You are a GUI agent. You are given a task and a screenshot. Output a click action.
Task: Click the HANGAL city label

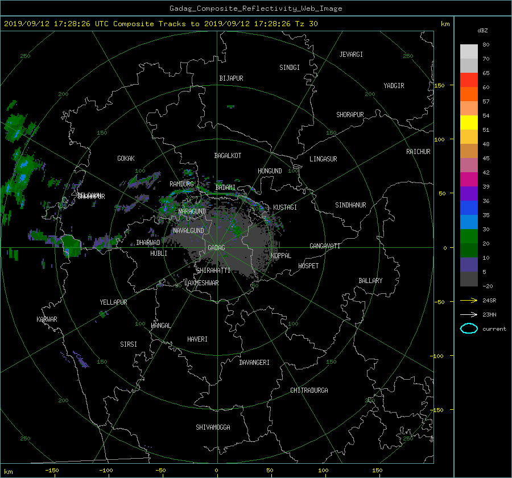[x=160, y=326]
